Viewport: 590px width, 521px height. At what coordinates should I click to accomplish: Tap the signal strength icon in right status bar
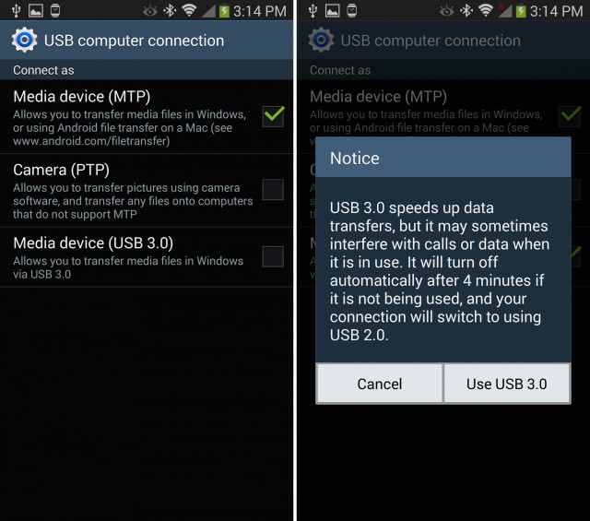[504, 11]
